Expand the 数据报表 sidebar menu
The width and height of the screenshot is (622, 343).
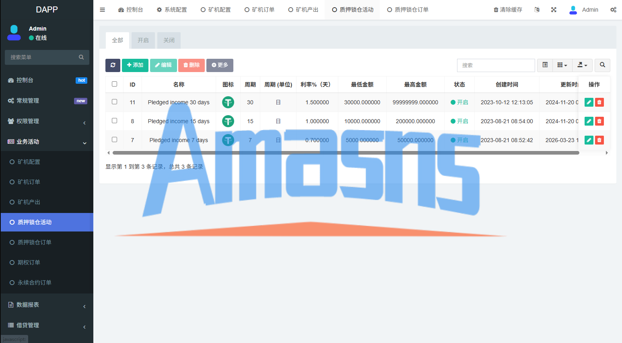[47, 305]
